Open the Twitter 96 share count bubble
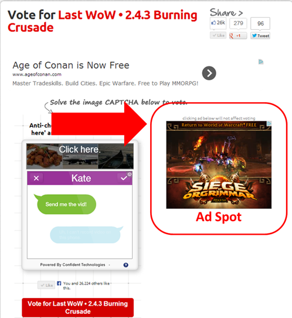This screenshot has height=318, width=292. [x=260, y=23]
